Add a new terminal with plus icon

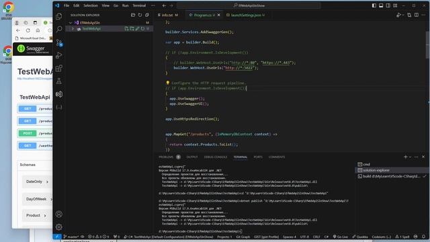[x=406, y=157]
